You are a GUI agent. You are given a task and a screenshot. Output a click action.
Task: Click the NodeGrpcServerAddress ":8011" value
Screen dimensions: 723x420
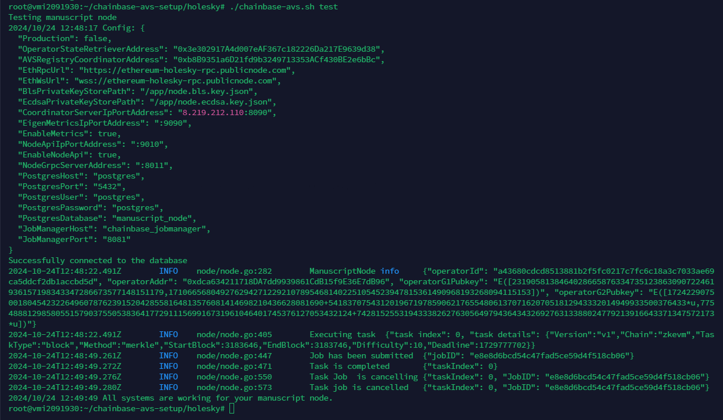(152, 165)
